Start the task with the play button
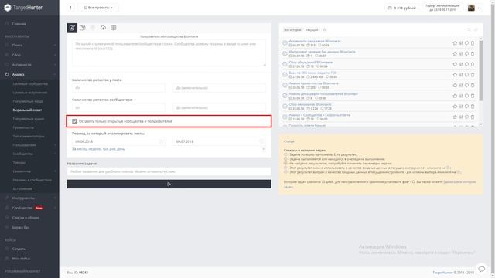The image size is (495, 278). pyautogui.click(x=169, y=184)
